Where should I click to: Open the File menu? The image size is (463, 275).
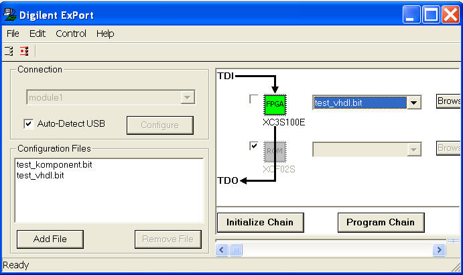(13, 34)
